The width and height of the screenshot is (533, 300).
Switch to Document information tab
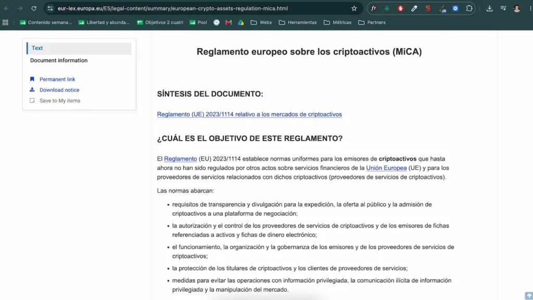click(x=59, y=60)
